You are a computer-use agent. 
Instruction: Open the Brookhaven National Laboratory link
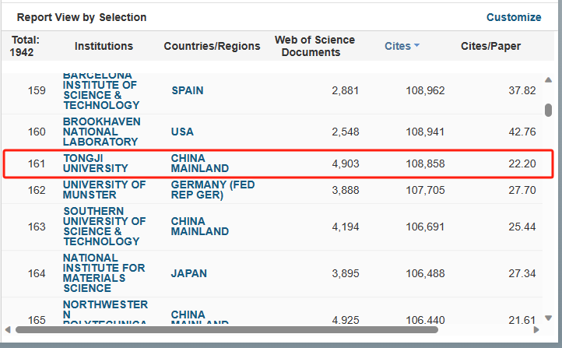coord(101,132)
